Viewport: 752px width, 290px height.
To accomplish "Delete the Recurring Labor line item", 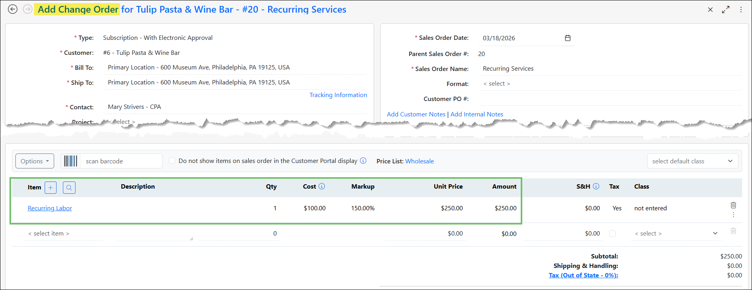I will [733, 205].
